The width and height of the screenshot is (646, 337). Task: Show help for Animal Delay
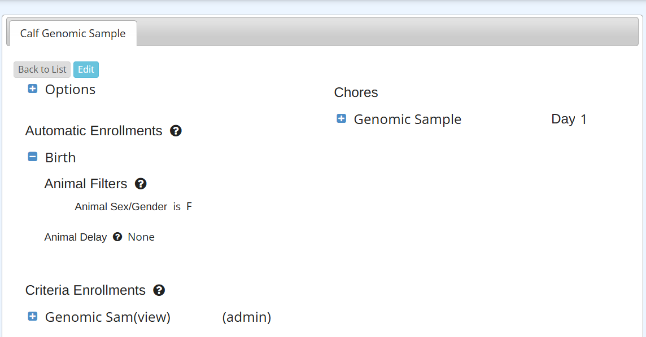(x=117, y=237)
